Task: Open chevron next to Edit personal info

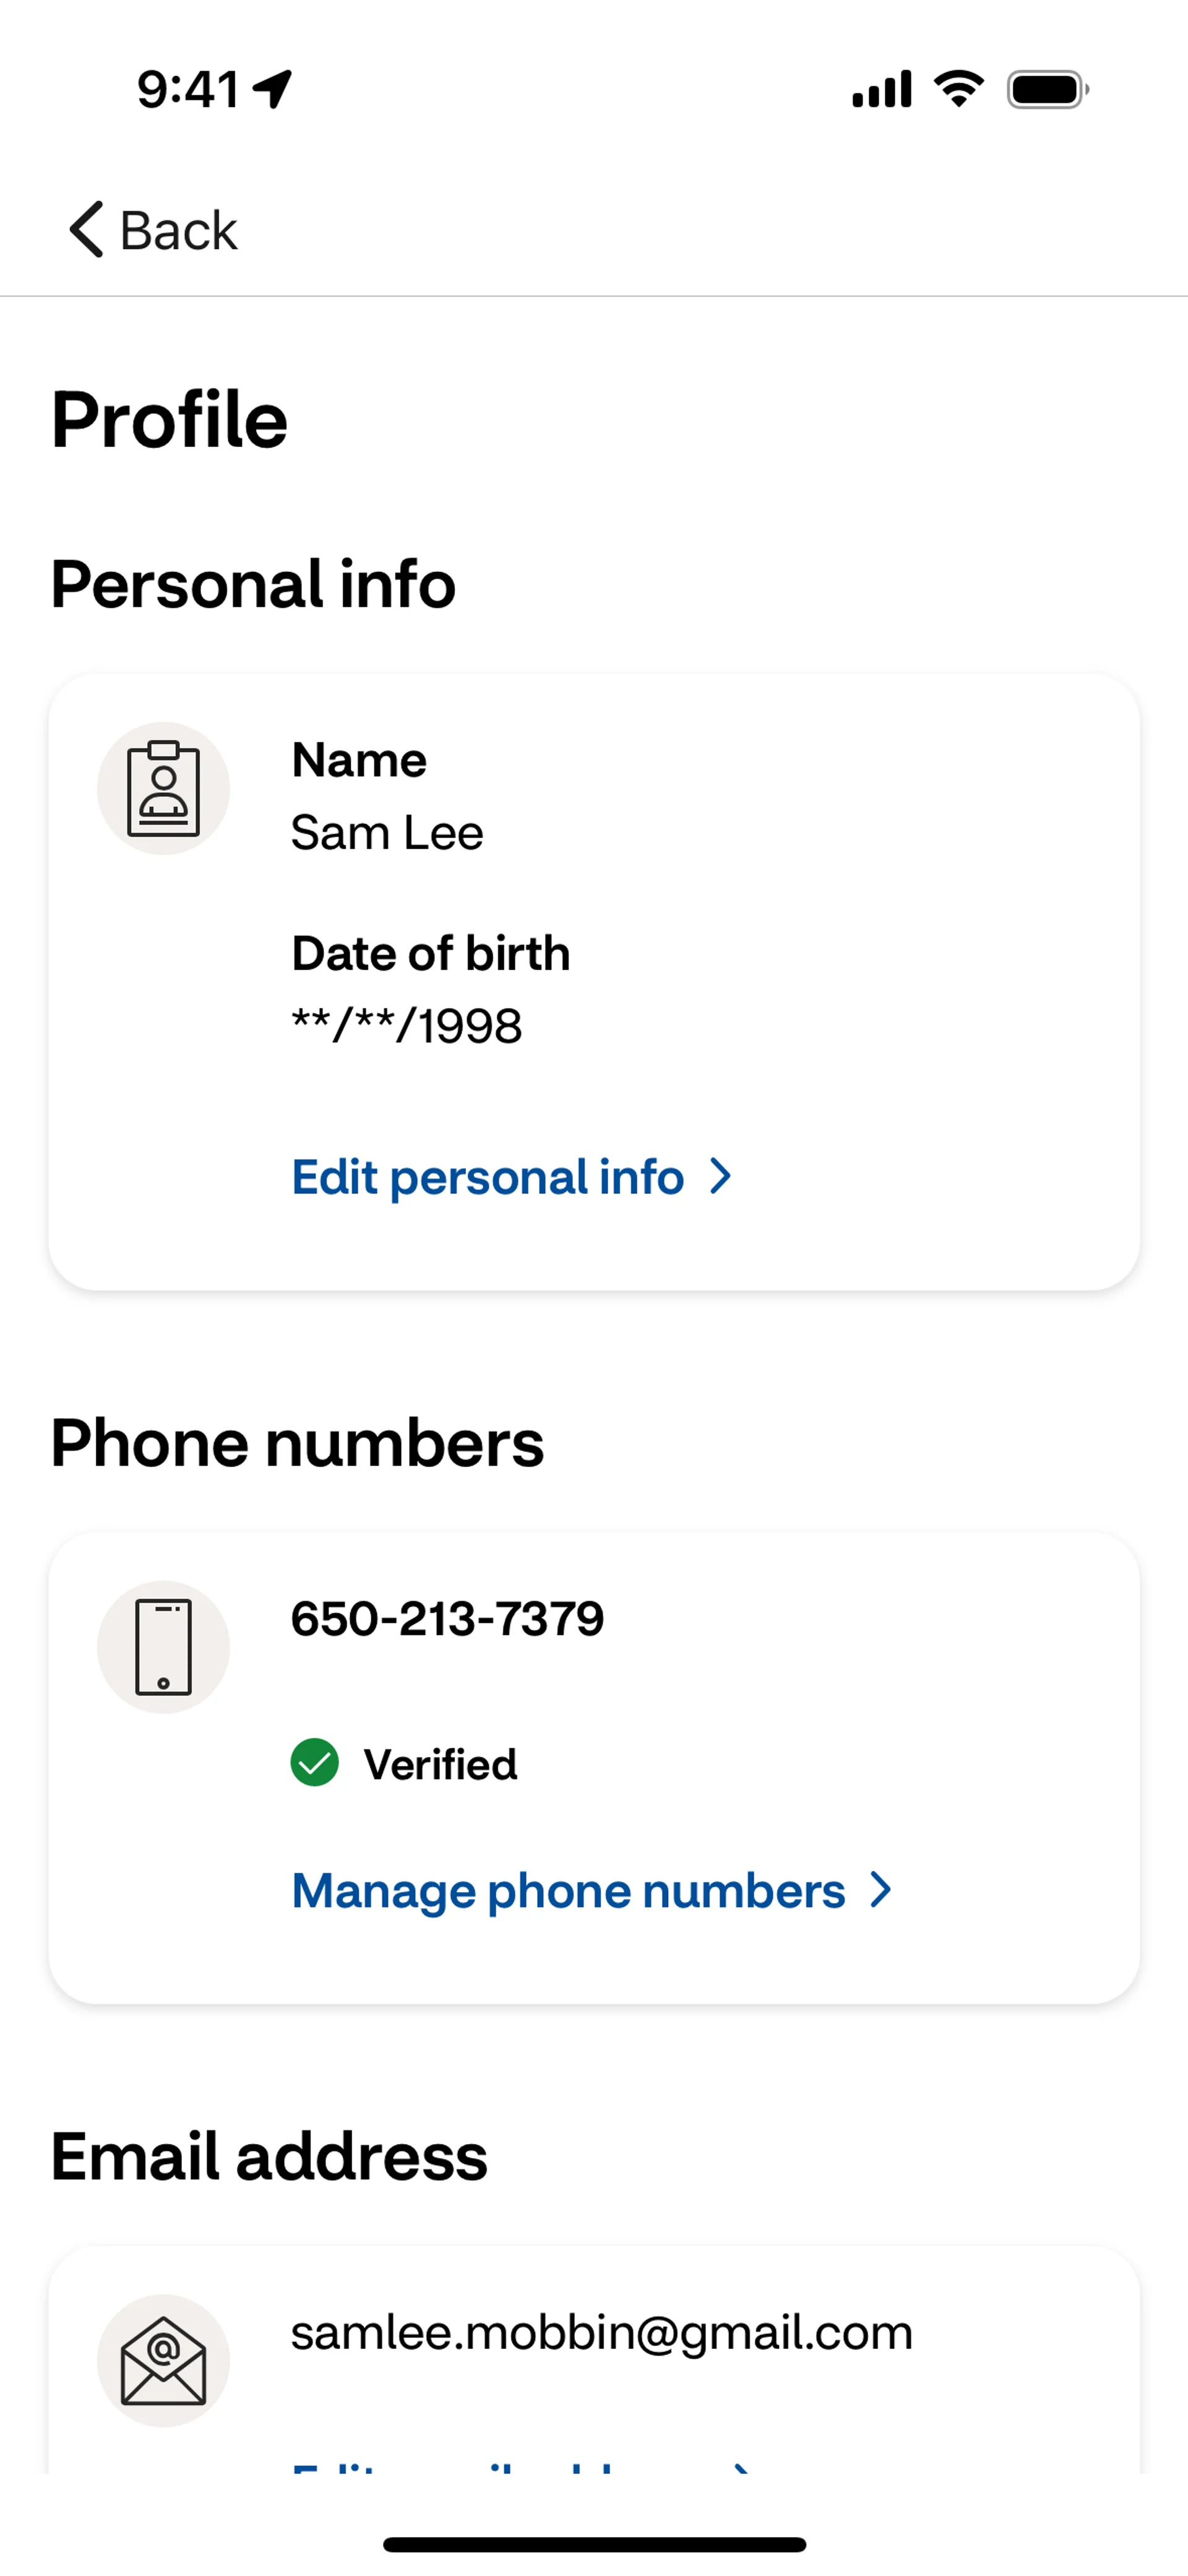Action: tap(721, 1176)
